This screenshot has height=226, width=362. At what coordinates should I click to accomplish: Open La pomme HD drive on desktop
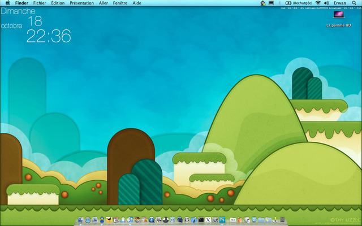pyautogui.click(x=339, y=19)
